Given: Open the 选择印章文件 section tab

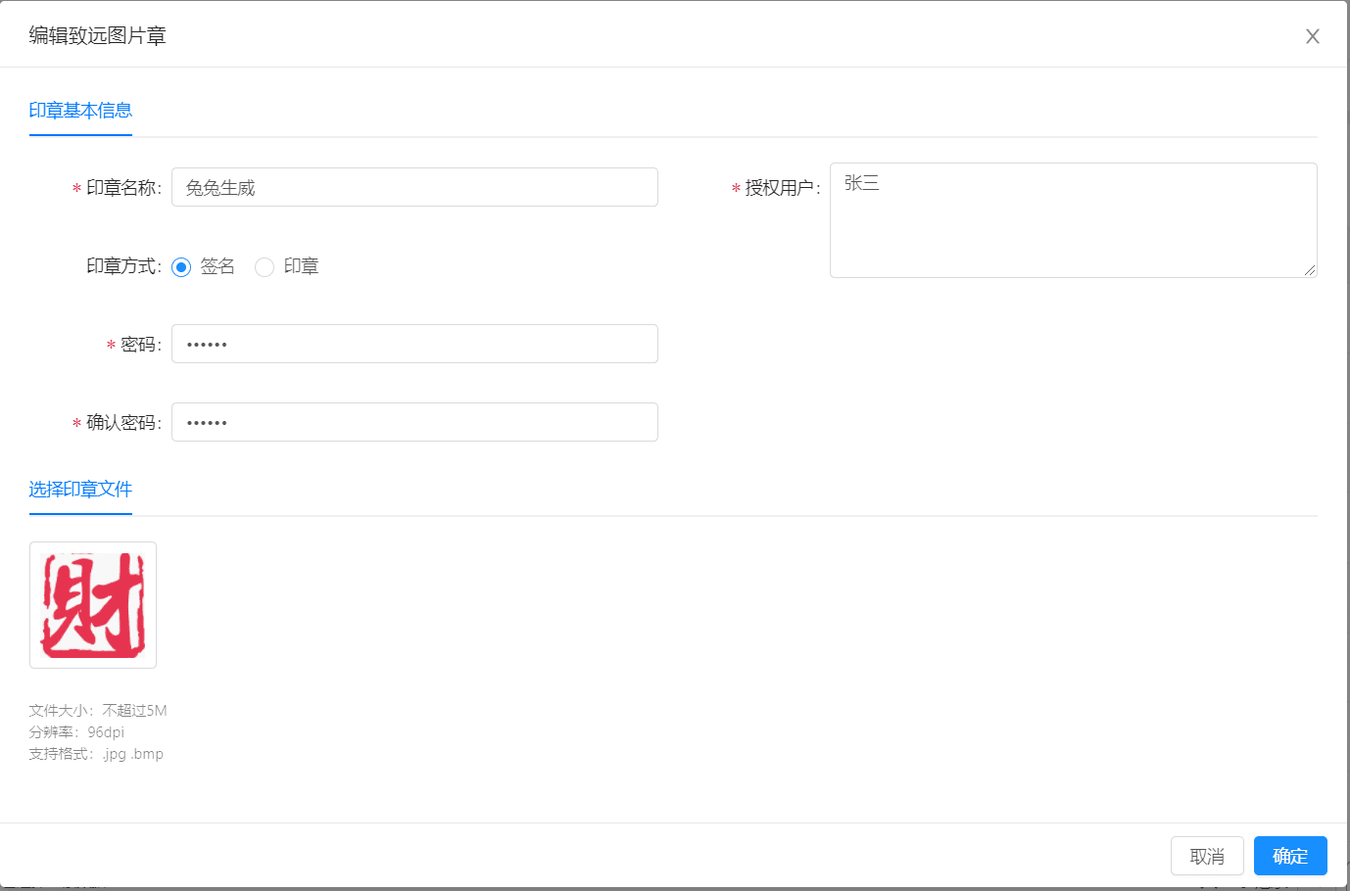Looking at the screenshot, I should tap(80, 490).
